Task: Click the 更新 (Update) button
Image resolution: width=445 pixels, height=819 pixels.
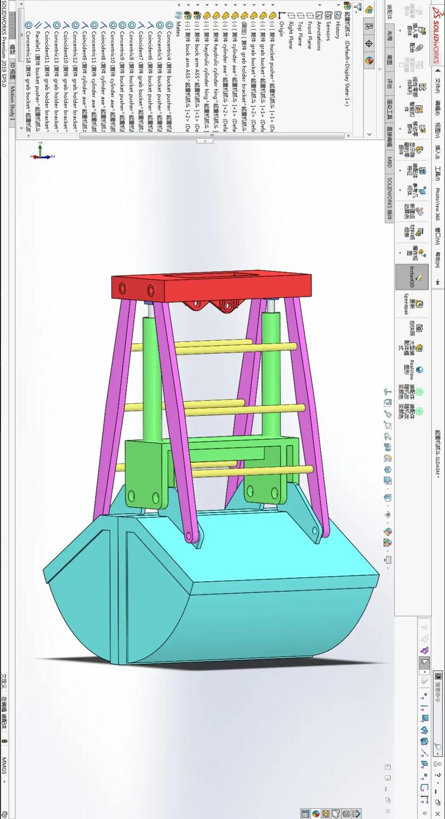Action: [419, 303]
